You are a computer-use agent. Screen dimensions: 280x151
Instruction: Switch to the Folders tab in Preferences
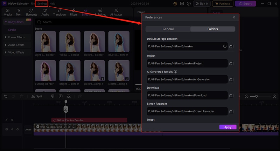click(x=213, y=29)
